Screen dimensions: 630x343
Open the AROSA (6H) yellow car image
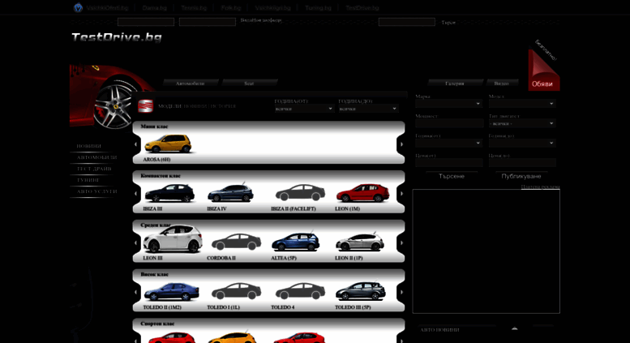(x=168, y=144)
